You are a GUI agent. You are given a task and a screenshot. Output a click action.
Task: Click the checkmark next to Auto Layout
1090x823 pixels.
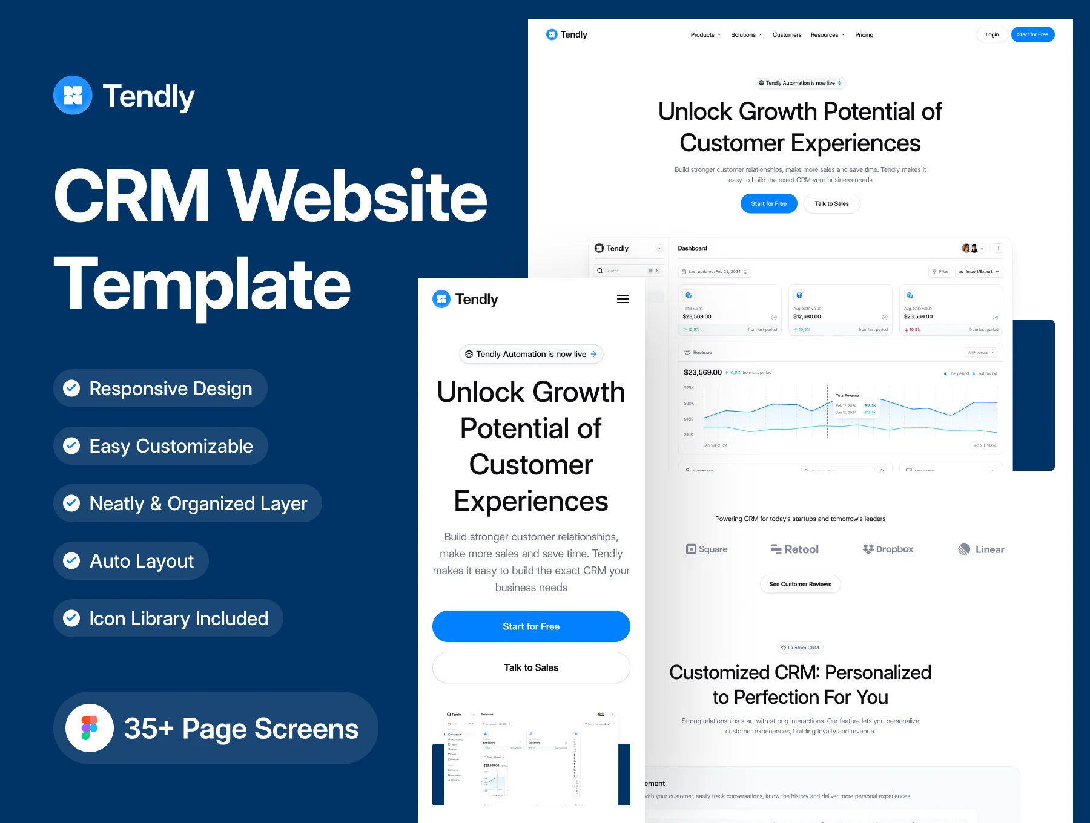[71, 560]
